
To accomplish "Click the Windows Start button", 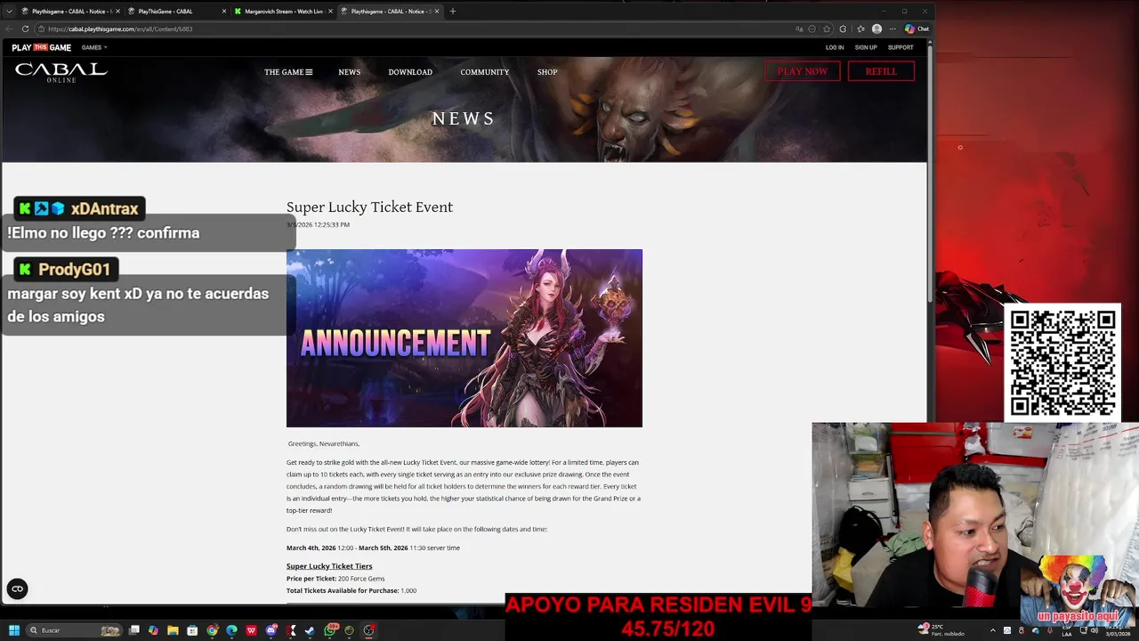I will [14, 630].
